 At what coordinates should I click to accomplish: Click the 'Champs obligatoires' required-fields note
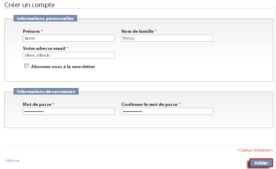coord(255,150)
